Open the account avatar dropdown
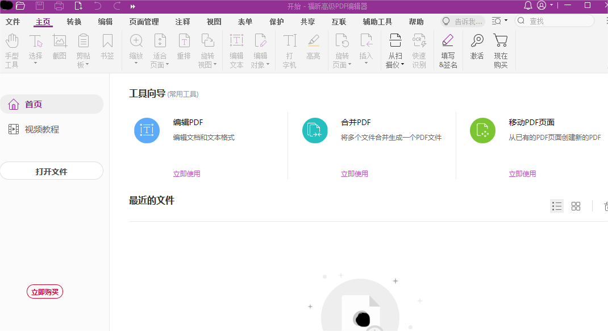Screen dimensions: 608x331 coord(543,6)
